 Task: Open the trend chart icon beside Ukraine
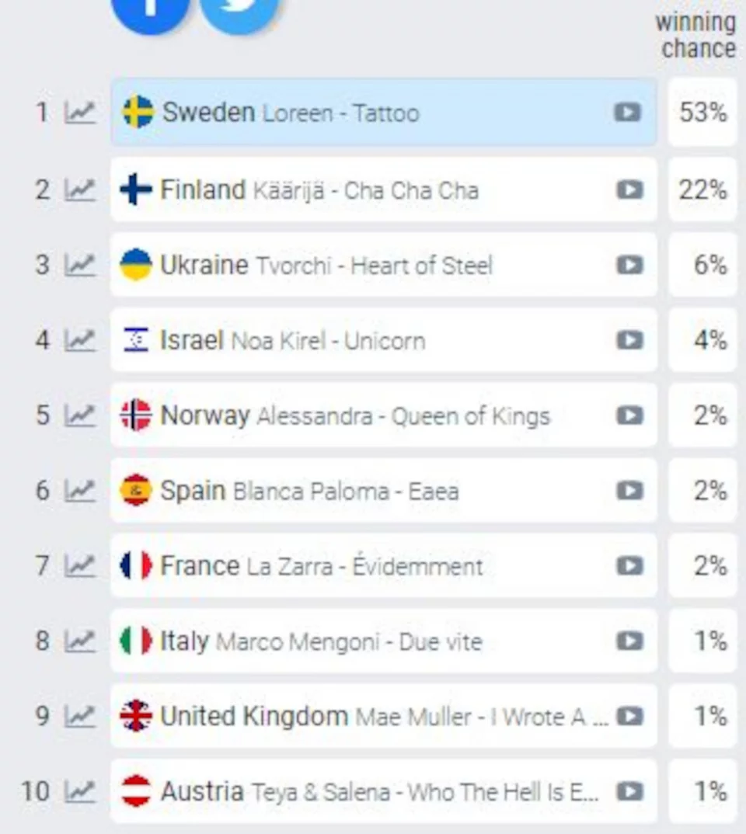pyautogui.click(x=80, y=265)
